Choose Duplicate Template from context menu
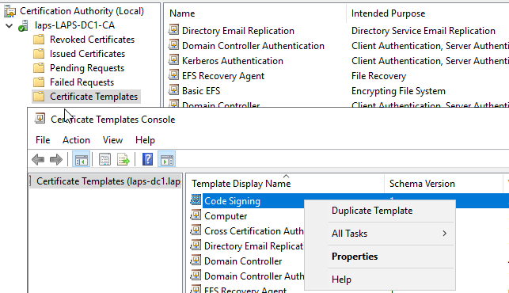 tap(372, 211)
